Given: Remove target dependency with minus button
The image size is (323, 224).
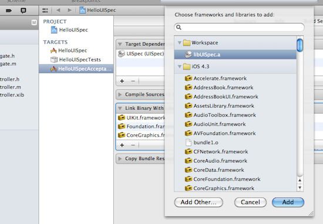Looking at the screenshot, I should (133, 81).
